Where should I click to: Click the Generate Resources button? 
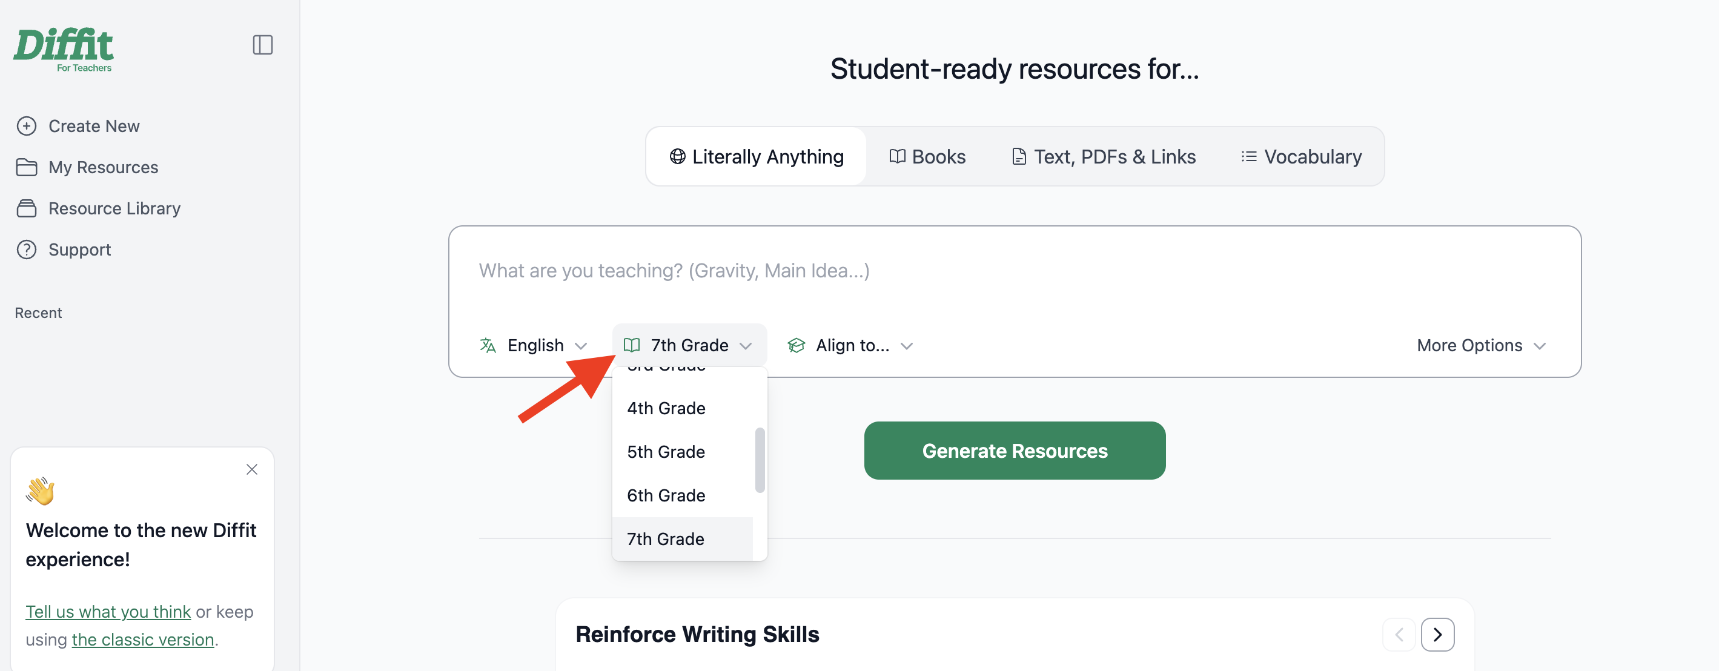(1015, 451)
